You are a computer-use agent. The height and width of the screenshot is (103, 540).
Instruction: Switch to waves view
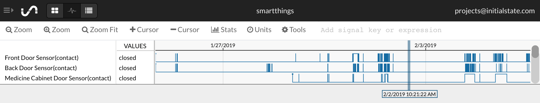pos(72,11)
